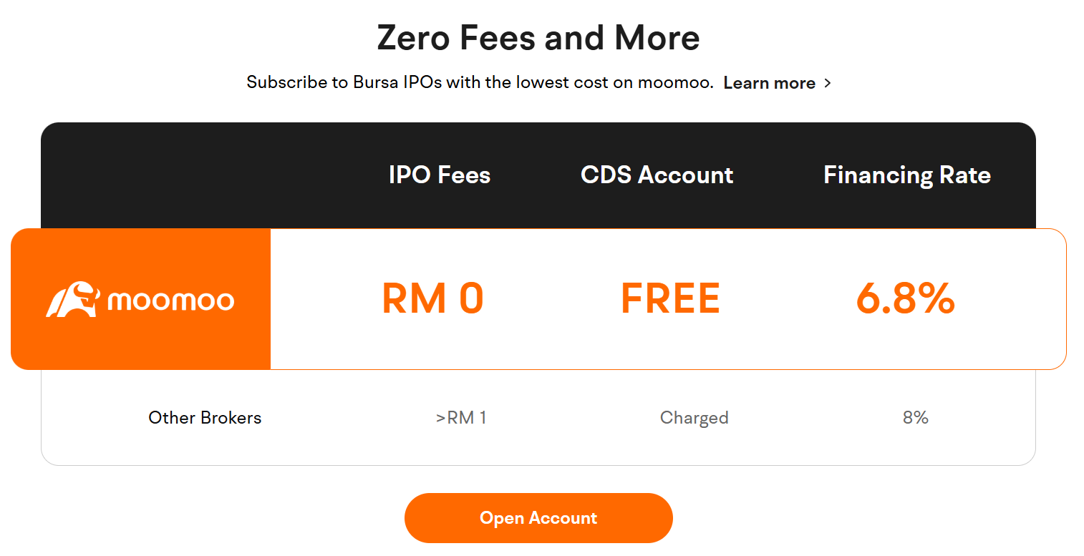Click the orange moomoo brand panel
1084x556 pixels.
pos(141,299)
